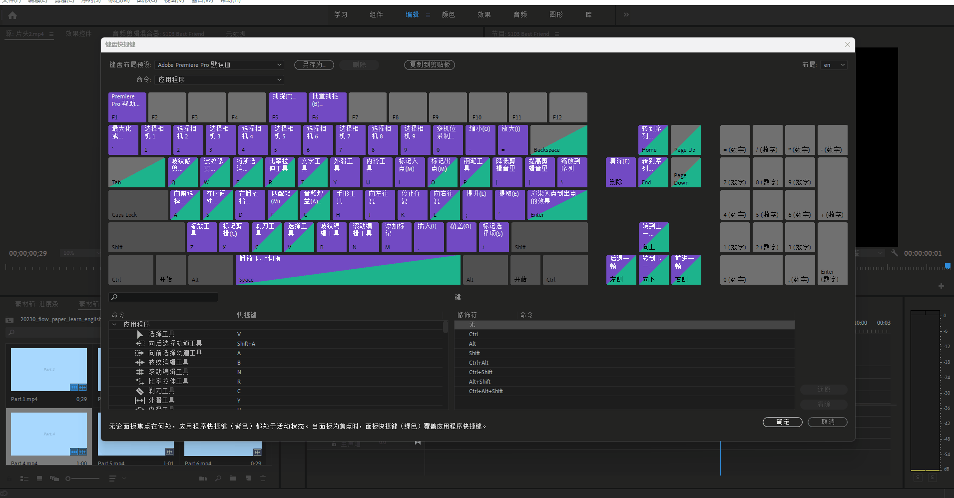Click the bin folder-up icon beside 20230_flow_paper

pos(9,320)
